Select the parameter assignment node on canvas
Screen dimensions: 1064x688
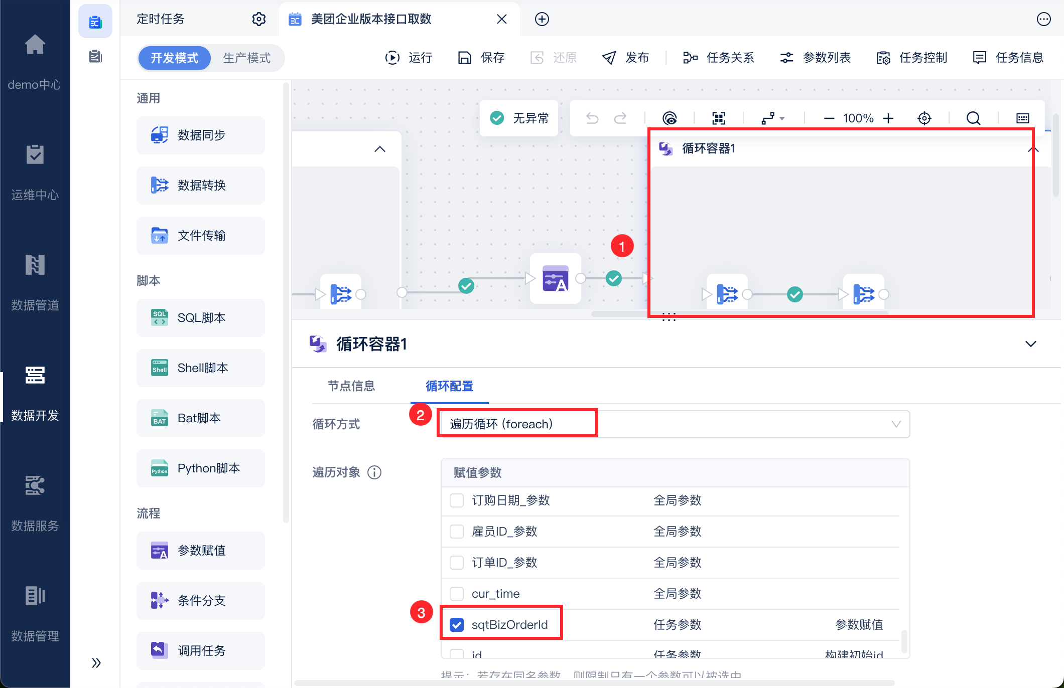click(x=555, y=278)
